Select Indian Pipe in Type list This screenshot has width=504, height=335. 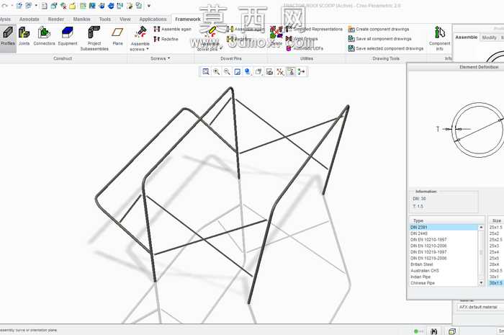[x=444, y=277]
